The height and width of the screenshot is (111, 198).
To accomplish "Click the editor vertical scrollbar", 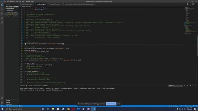I will click(197, 46).
